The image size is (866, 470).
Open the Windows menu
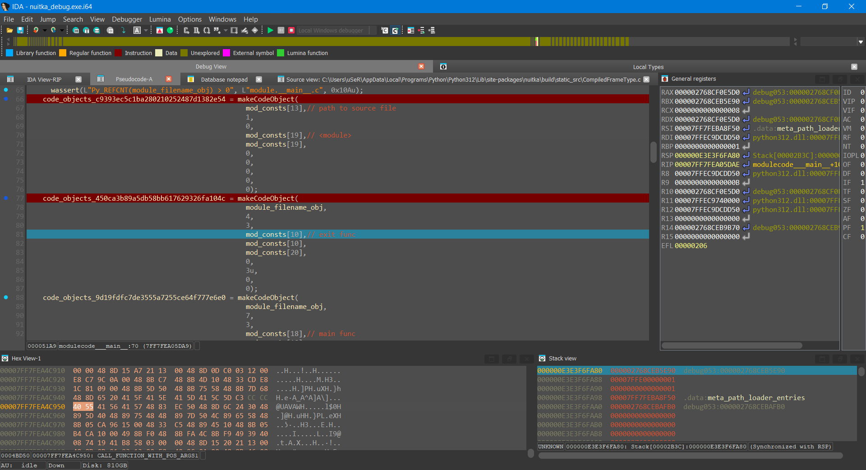pyautogui.click(x=222, y=19)
